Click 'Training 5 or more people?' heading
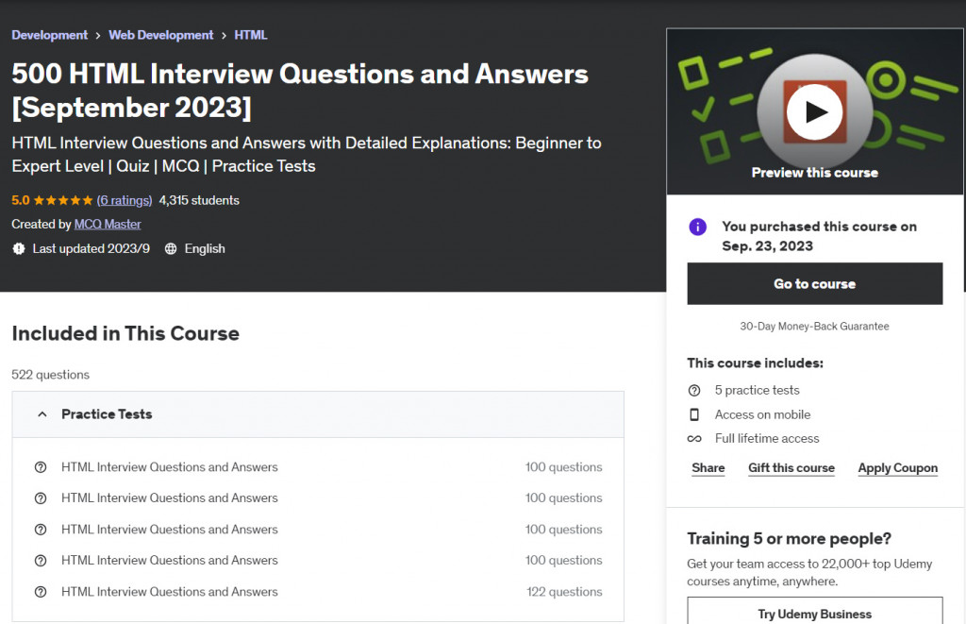 tap(790, 538)
